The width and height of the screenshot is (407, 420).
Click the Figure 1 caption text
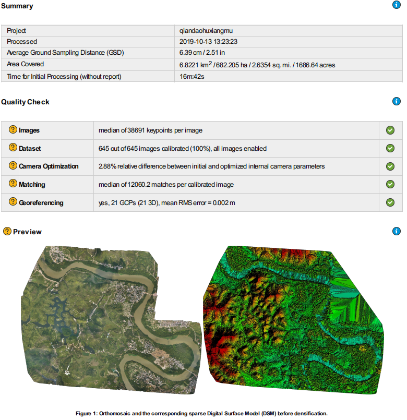click(201, 413)
